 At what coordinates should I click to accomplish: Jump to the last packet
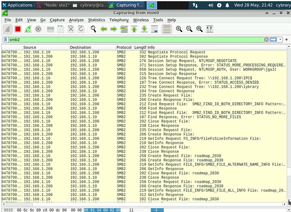(144, 29)
